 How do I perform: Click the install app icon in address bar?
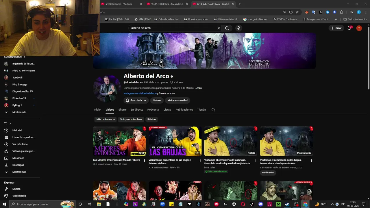(x=291, y=12)
